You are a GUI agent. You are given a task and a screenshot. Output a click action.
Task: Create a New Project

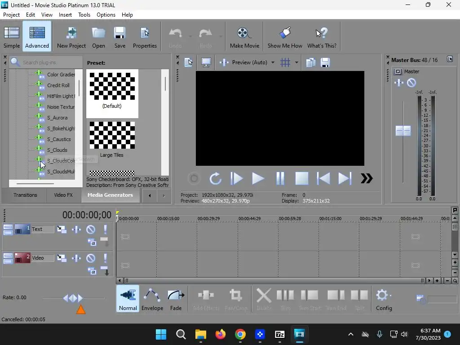tap(71, 37)
